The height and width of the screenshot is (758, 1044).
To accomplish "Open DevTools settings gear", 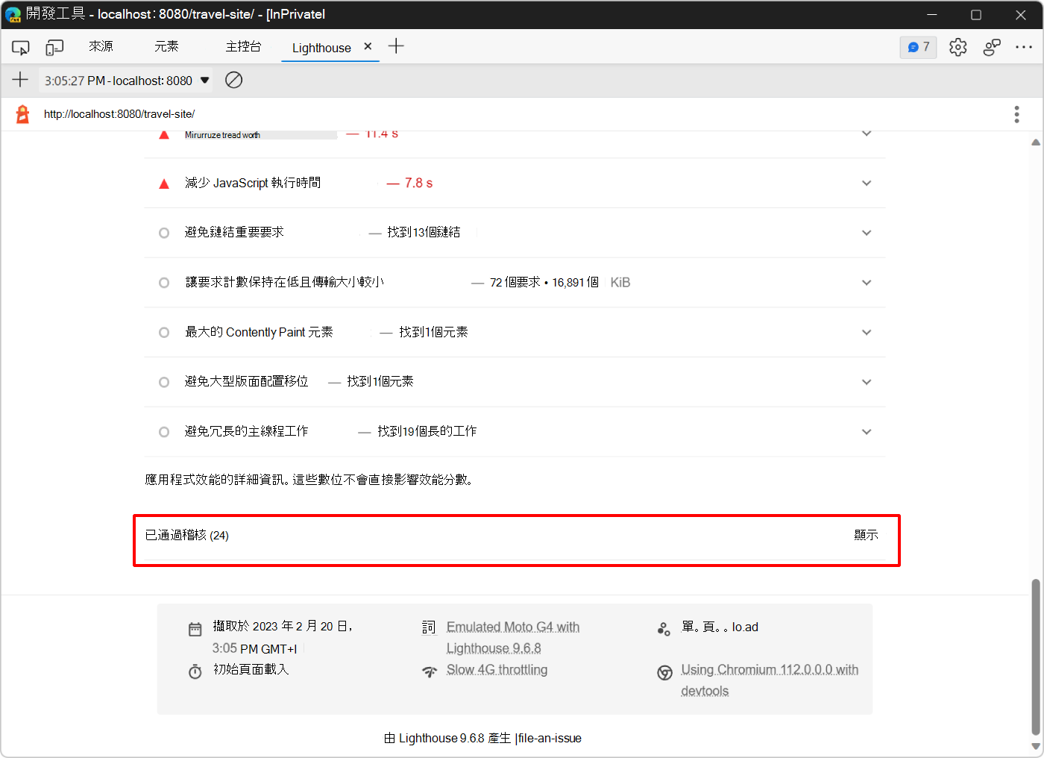I will coord(958,47).
